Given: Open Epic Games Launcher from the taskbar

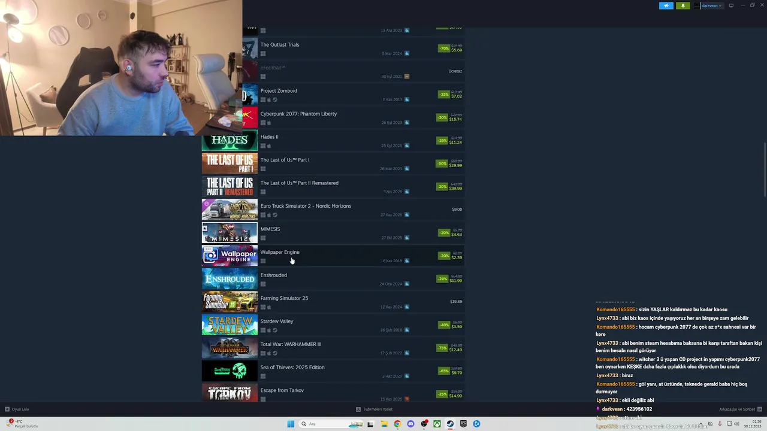Looking at the screenshot, I should [x=463, y=424].
